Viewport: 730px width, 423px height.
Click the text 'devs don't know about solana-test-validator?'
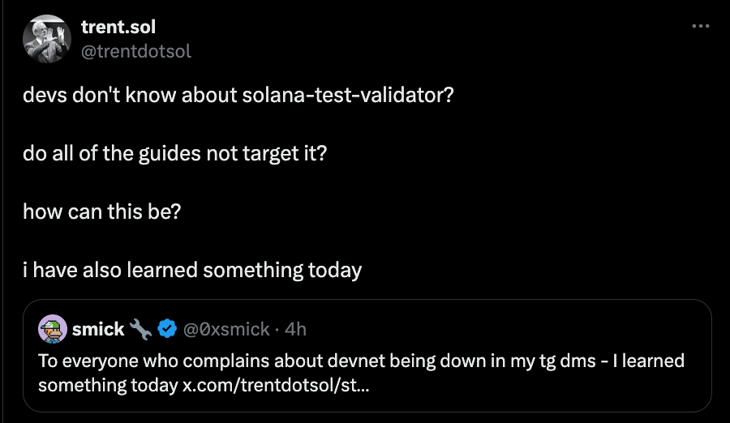tap(238, 95)
